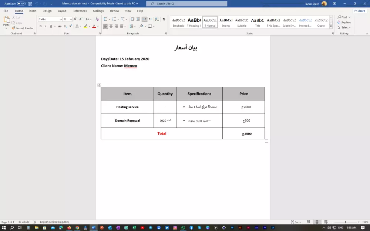Select the Format Painter tool
This screenshot has height=231, width=370.
[23, 28]
